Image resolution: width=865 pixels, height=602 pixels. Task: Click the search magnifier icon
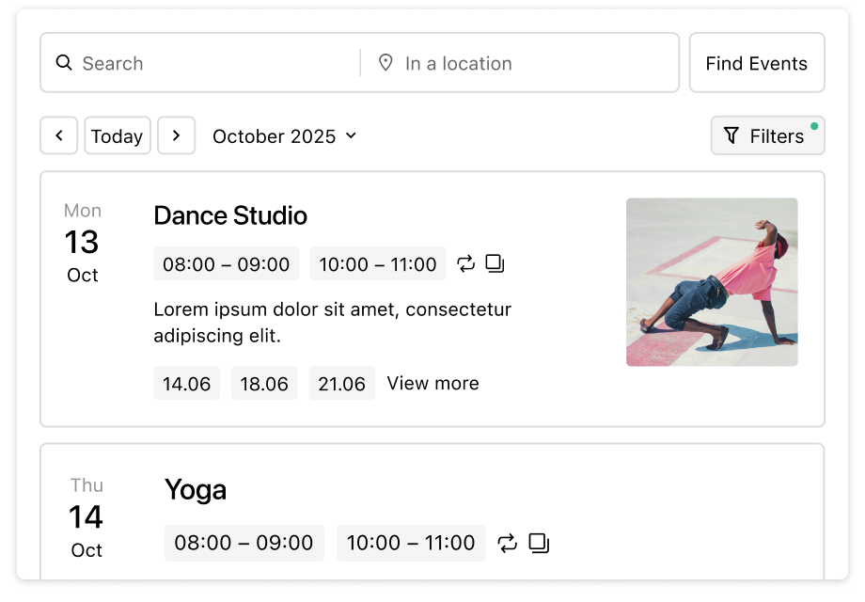[64, 63]
